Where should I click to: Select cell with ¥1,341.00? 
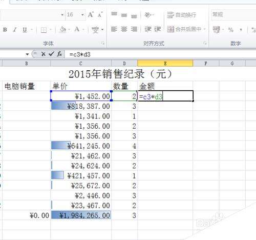coord(81,116)
